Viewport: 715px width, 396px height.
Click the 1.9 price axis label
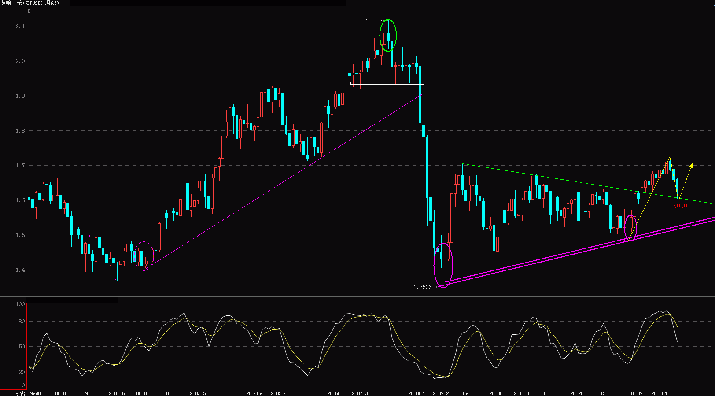20,96
